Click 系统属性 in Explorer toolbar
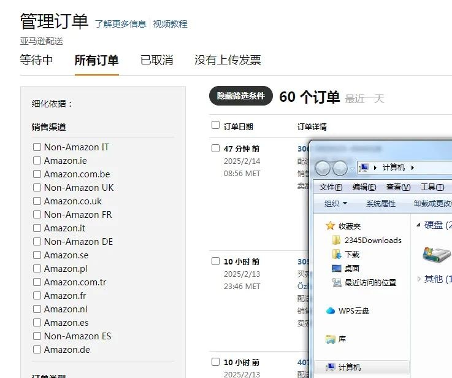 (x=381, y=204)
